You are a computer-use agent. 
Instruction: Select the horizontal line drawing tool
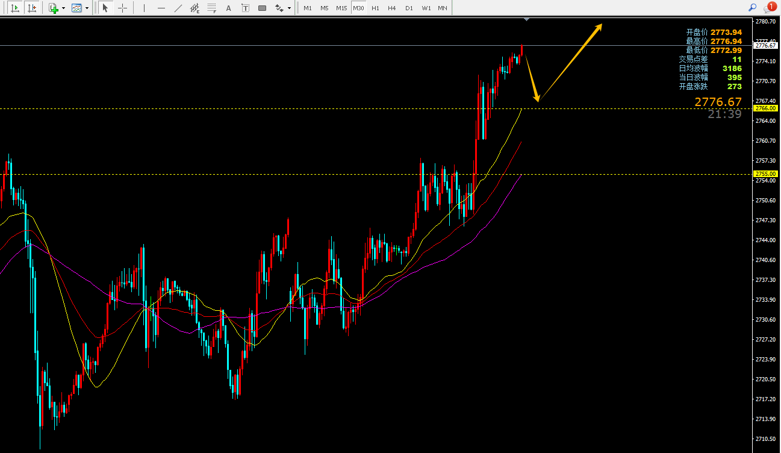[161, 8]
